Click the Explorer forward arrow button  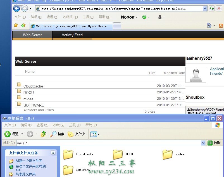(x=30, y=134)
